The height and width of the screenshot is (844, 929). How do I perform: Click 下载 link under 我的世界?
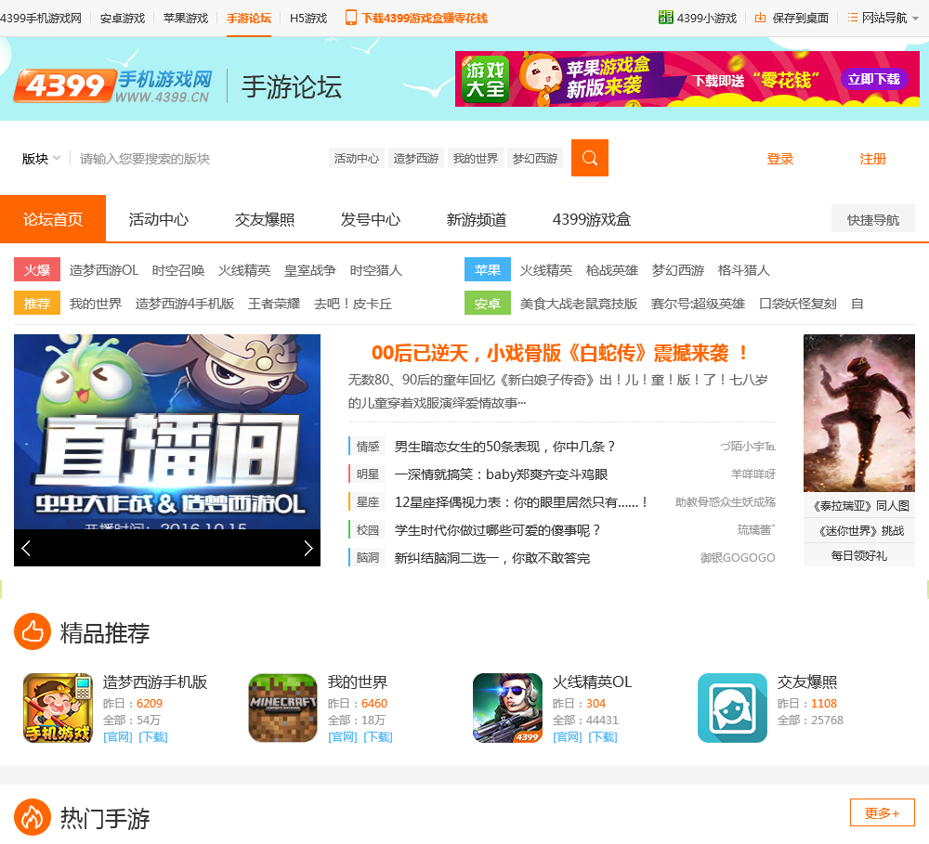click(x=378, y=737)
